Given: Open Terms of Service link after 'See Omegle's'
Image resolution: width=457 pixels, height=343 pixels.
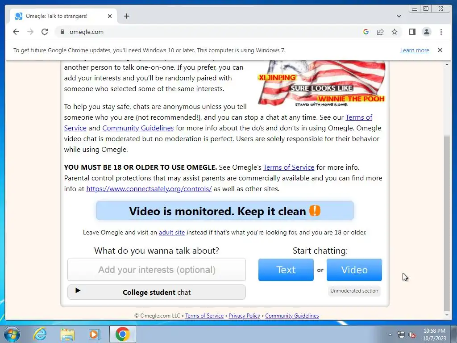Looking at the screenshot, I should [289, 167].
